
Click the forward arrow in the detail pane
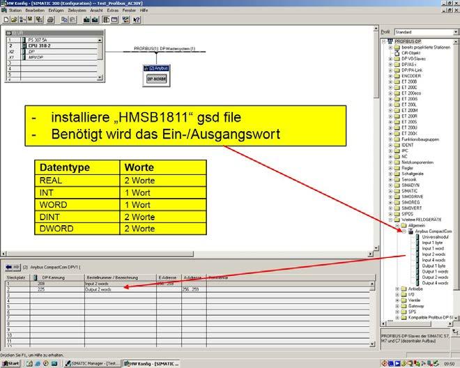coord(17,267)
